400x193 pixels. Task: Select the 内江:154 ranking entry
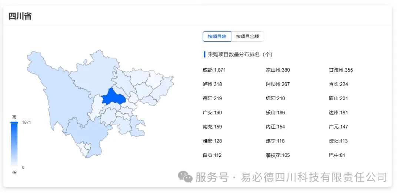click(275, 127)
